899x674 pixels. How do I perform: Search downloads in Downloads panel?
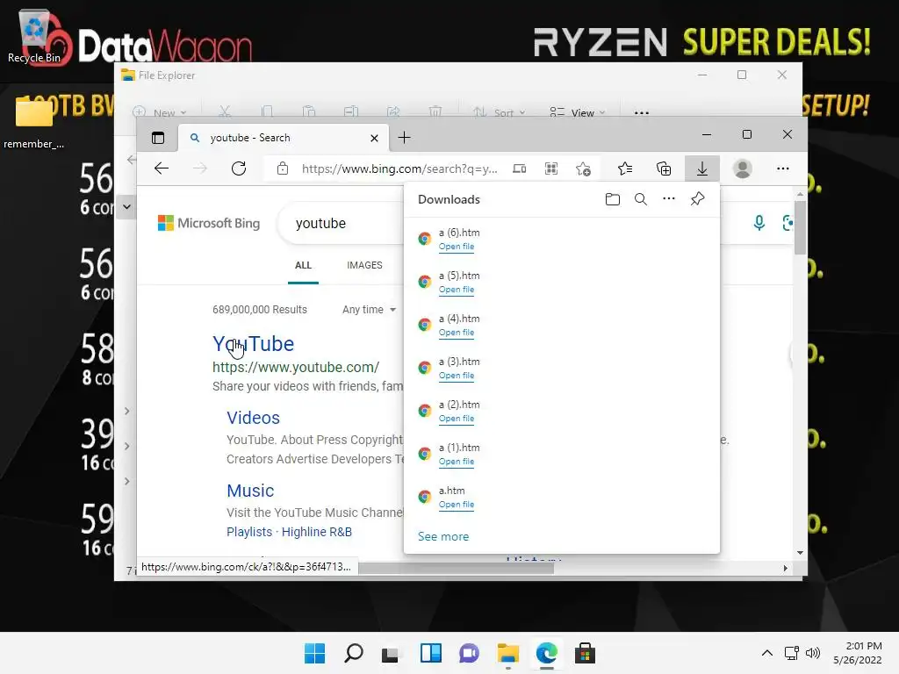640,199
